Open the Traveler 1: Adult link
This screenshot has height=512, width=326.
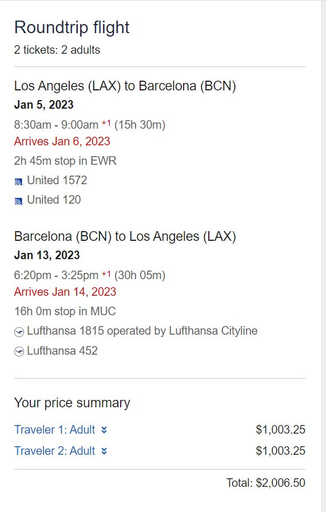pyautogui.click(x=54, y=430)
